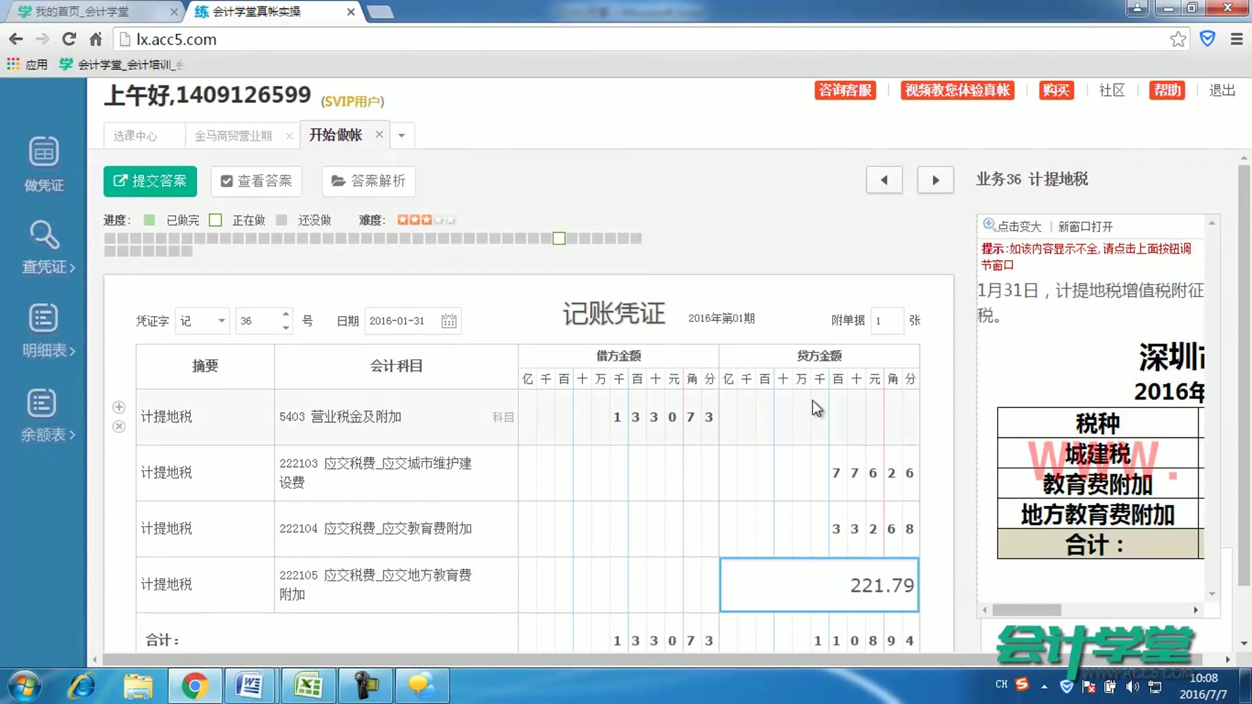Open hidden tabs dropdown next to 开始做帐
This screenshot has width=1252, height=704.
tap(402, 135)
